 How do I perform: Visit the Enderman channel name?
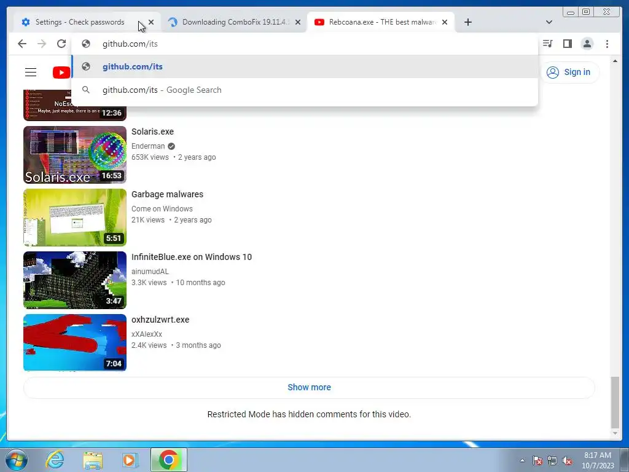[148, 146]
